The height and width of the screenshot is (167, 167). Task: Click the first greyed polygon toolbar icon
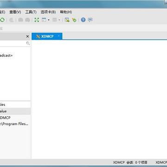tap(21, 20)
